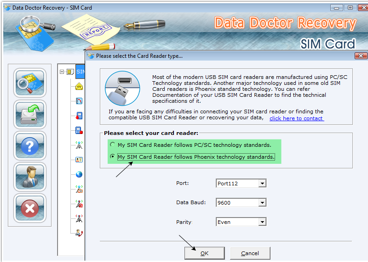Select the SIM root item in tree

[80, 72]
